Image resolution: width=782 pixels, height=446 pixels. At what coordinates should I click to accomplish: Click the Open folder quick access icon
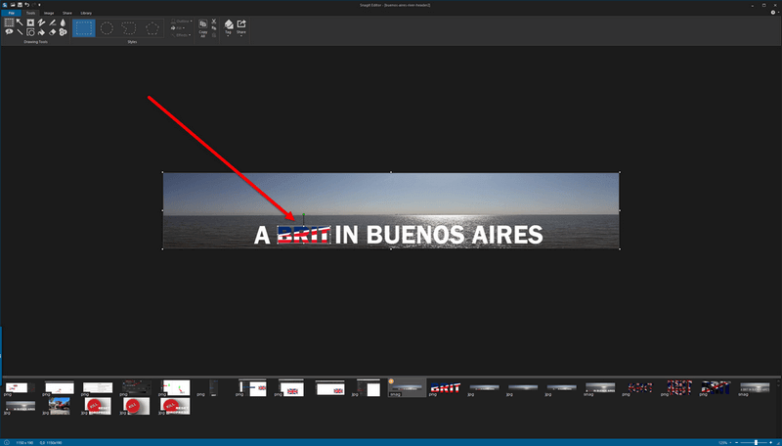(13, 5)
